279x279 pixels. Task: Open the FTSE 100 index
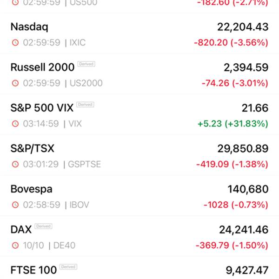(x=33, y=270)
